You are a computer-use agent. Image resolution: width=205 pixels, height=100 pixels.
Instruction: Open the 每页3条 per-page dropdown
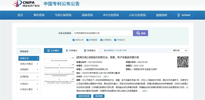(179, 50)
